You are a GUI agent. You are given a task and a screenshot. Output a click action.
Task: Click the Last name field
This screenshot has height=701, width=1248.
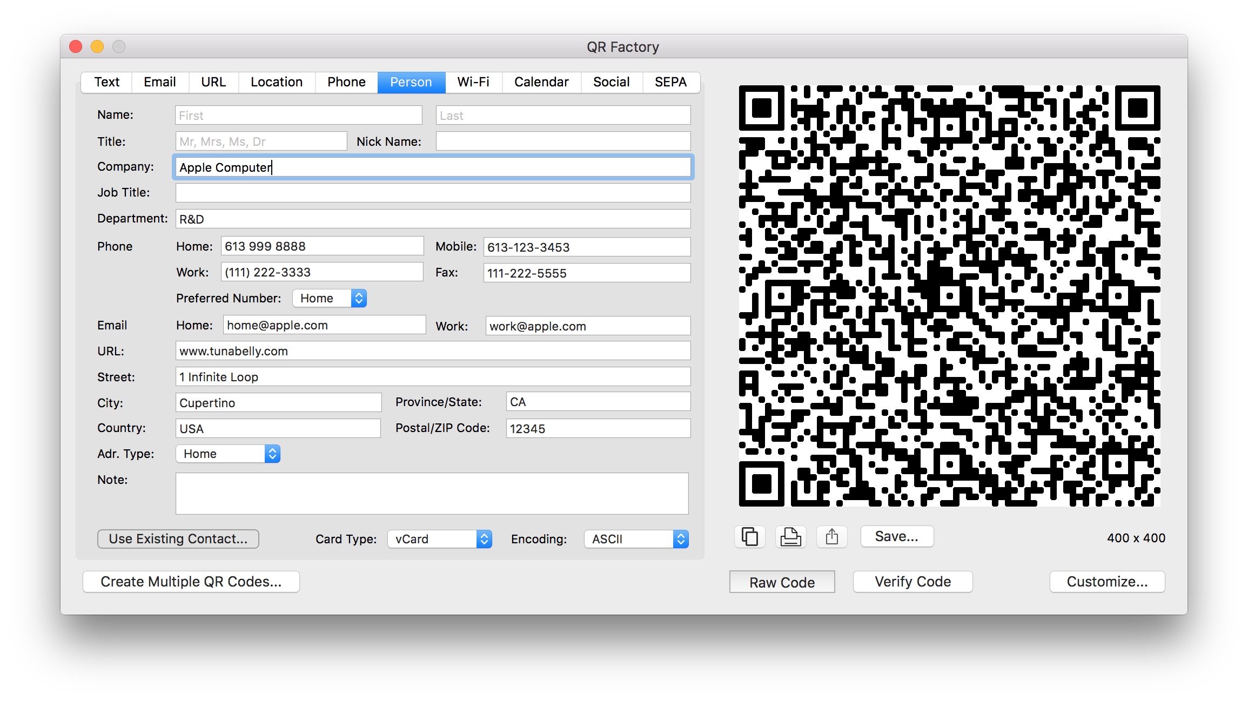(x=563, y=116)
